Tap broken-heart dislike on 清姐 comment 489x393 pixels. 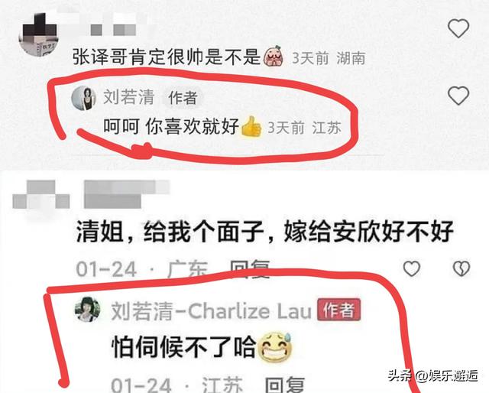461,268
